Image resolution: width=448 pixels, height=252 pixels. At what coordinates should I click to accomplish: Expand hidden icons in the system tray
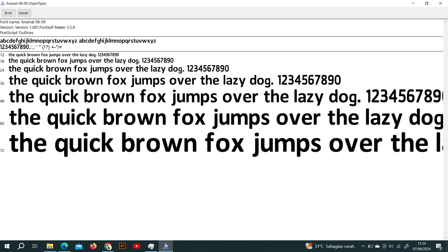363,246
